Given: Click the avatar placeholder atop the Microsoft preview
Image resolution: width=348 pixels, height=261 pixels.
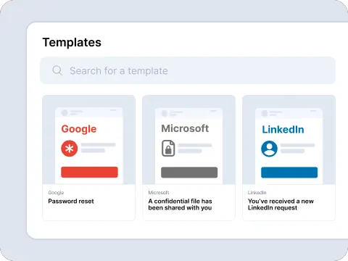Looking at the screenshot, I should pos(165,113).
